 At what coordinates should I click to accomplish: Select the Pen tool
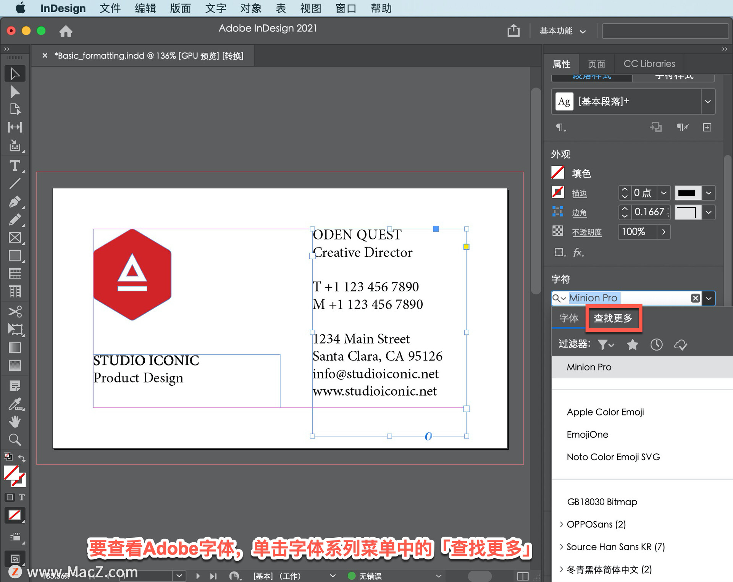15,202
